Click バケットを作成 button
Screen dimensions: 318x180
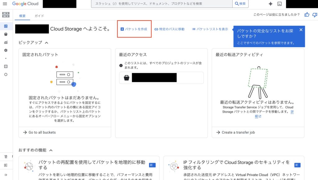[134, 29]
